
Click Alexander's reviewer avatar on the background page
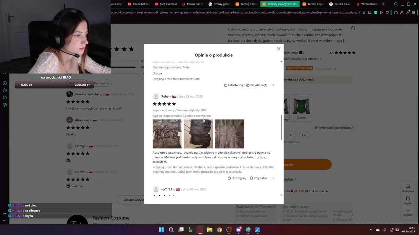[x=69, y=120]
